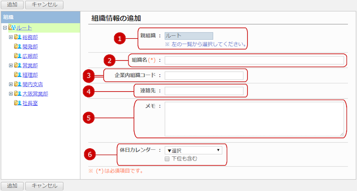Viewport: 357px width, 191px height.
Task: Select the 社長室 organization link
Action: [x=30, y=103]
